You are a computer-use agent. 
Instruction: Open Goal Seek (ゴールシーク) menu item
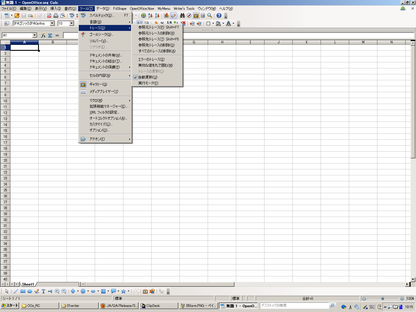click(105, 34)
